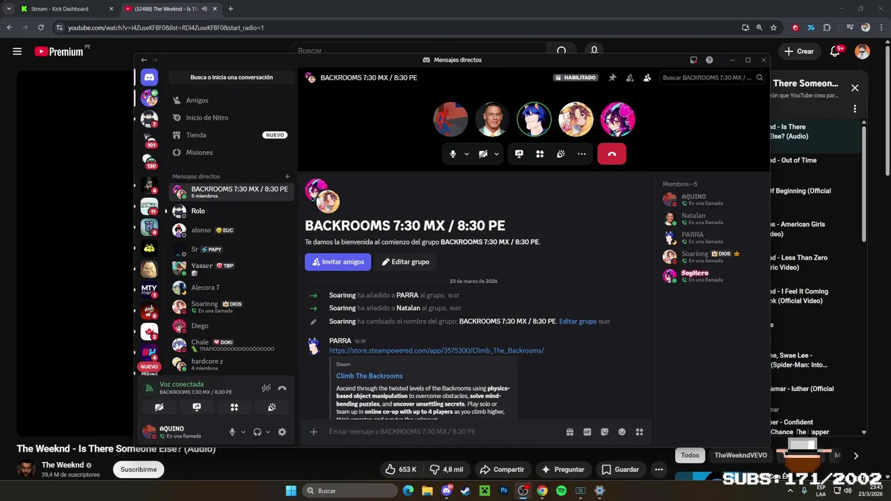Open the YouTube hamburger menu
Screen dimensions: 891x501
[x=17, y=51]
